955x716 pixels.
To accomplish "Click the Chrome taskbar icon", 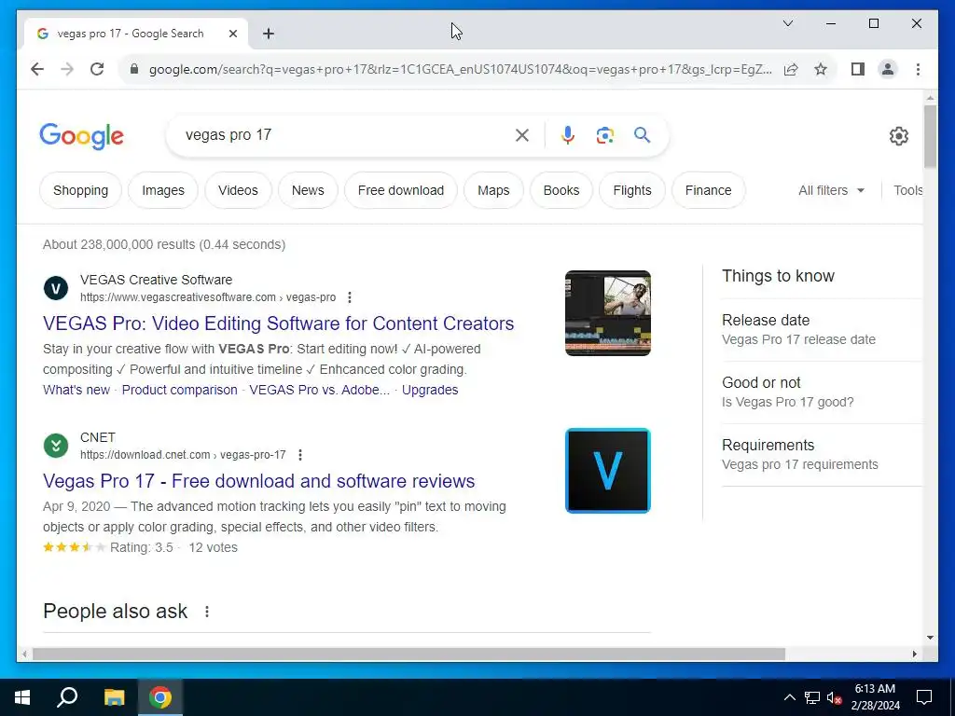I will click(160, 697).
